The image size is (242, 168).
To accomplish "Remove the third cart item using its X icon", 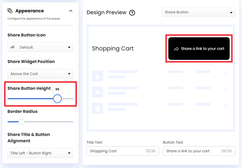I will coord(226,106).
